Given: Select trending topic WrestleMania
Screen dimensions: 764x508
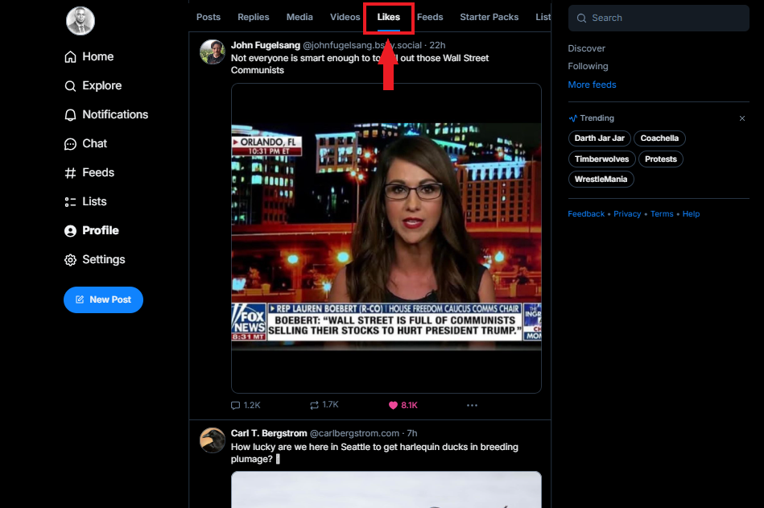Looking at the screenshot, I should coord(601,180).
